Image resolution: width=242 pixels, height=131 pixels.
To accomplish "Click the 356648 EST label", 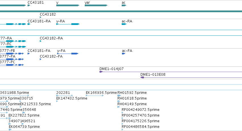I will tap(29, 110).
